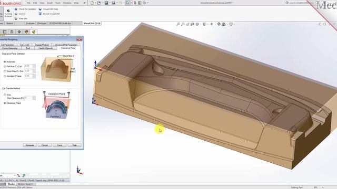This screenshot has height=189, width=337.
Task: Adjust Absolute Z Value spinner arrows
Action: point(34,76)
